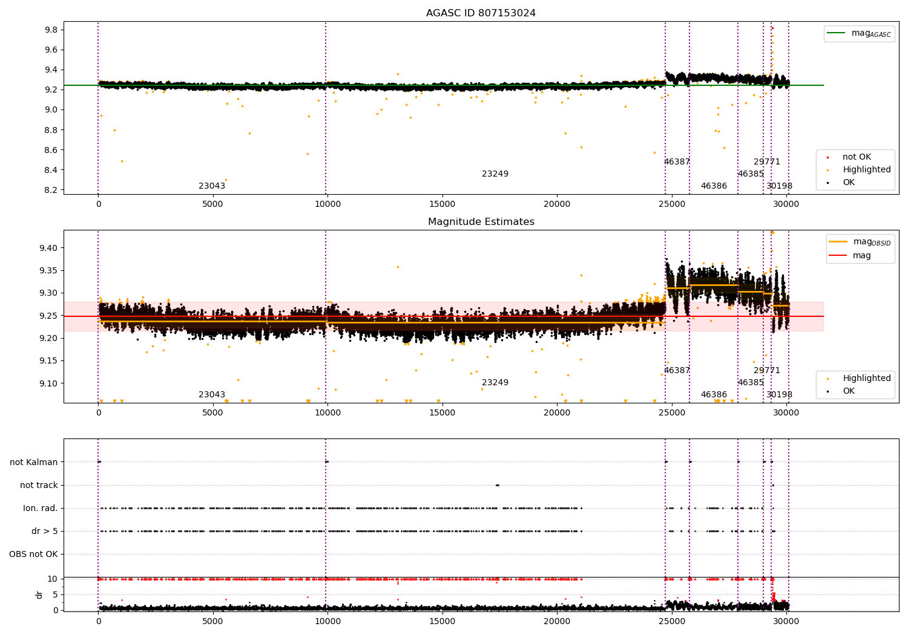Screen dimensions: 908x635
Task: Click obsid label 23043 in Magnitude Estimates plot
Action: click(212, 395)
